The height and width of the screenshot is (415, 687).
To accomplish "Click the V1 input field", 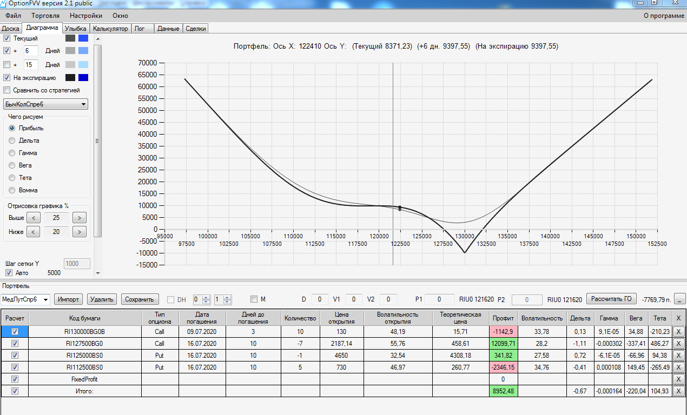I will click(x=354, y=299).
